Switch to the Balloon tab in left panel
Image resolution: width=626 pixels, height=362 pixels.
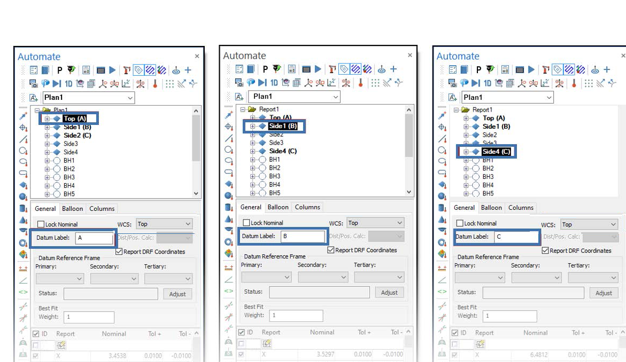pyautogui.click(x=72, y=209)
